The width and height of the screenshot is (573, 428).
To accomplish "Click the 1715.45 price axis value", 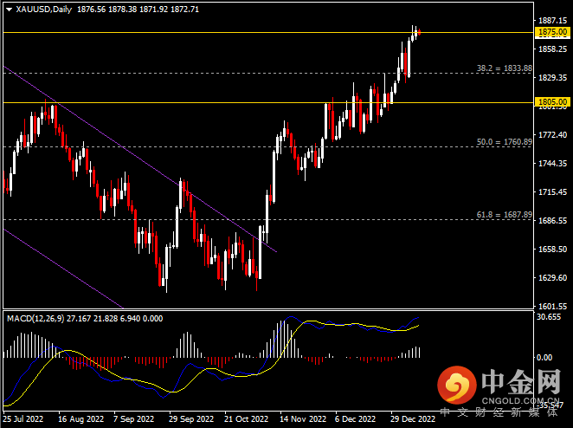I will click(552, 192).
